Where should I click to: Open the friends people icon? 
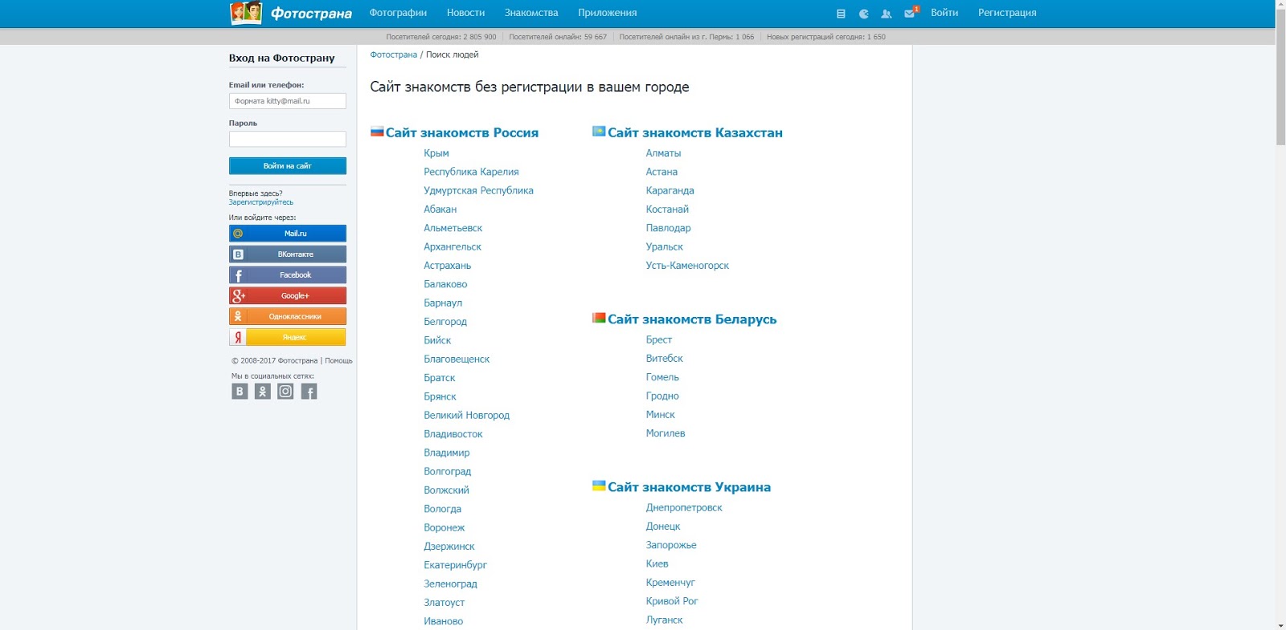pos(886,14)
